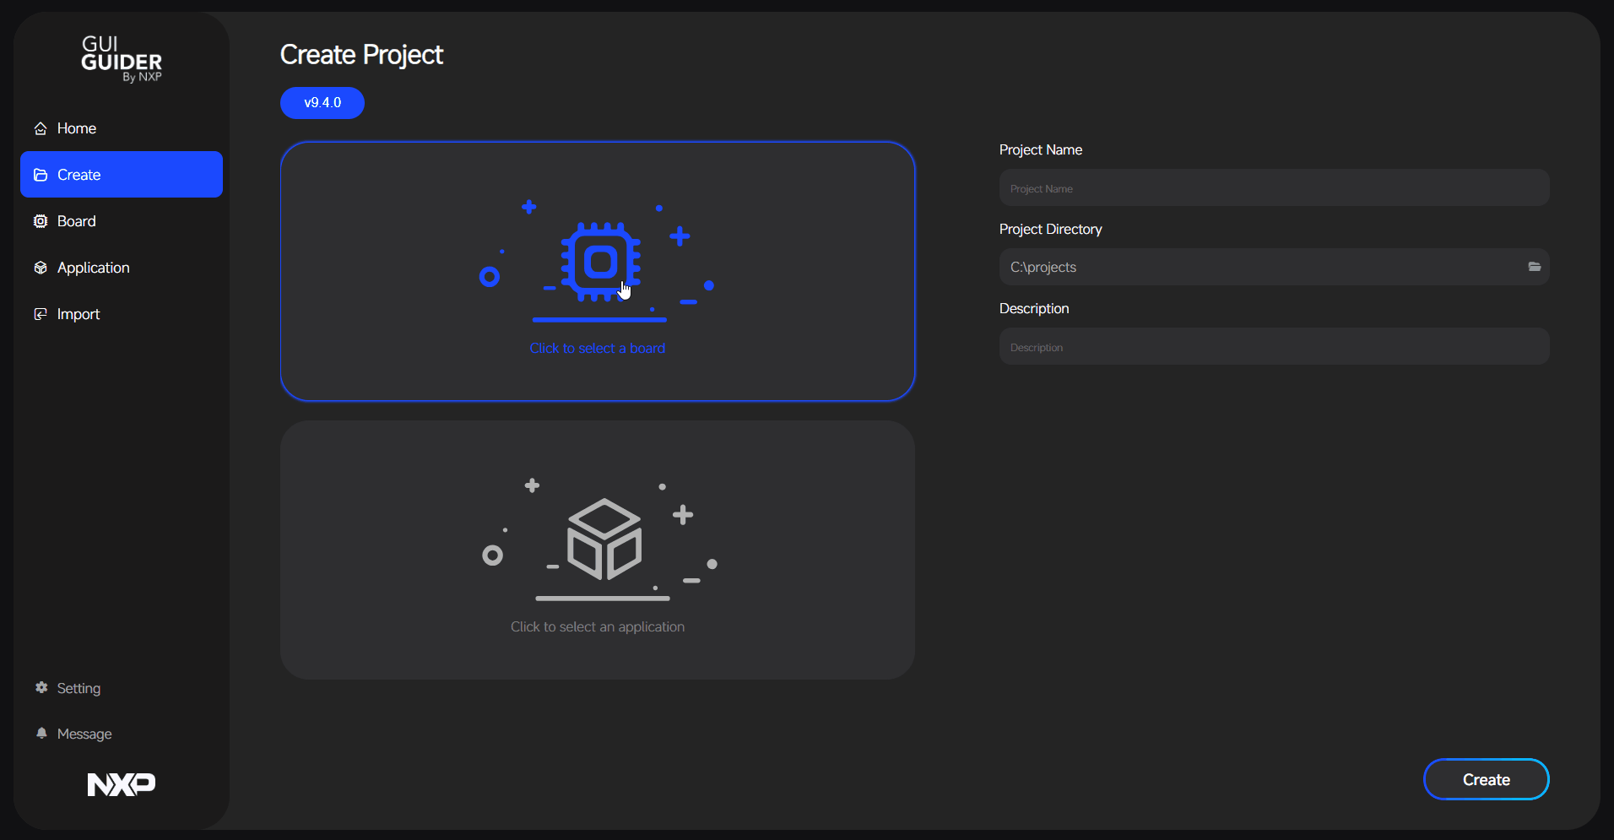Click the 'Click to select an application' text
Image resolution: width=1614 pixels, height=840 pixels.
point(598,626)
